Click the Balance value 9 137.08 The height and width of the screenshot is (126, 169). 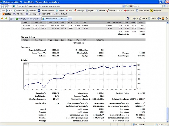click(x=55, y=56)
